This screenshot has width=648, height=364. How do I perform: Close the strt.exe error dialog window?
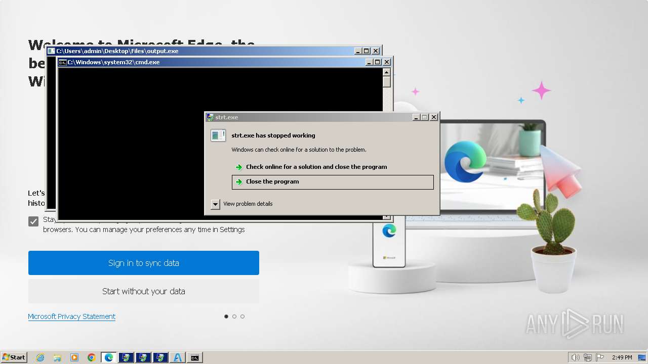click(x=434, y=117)
